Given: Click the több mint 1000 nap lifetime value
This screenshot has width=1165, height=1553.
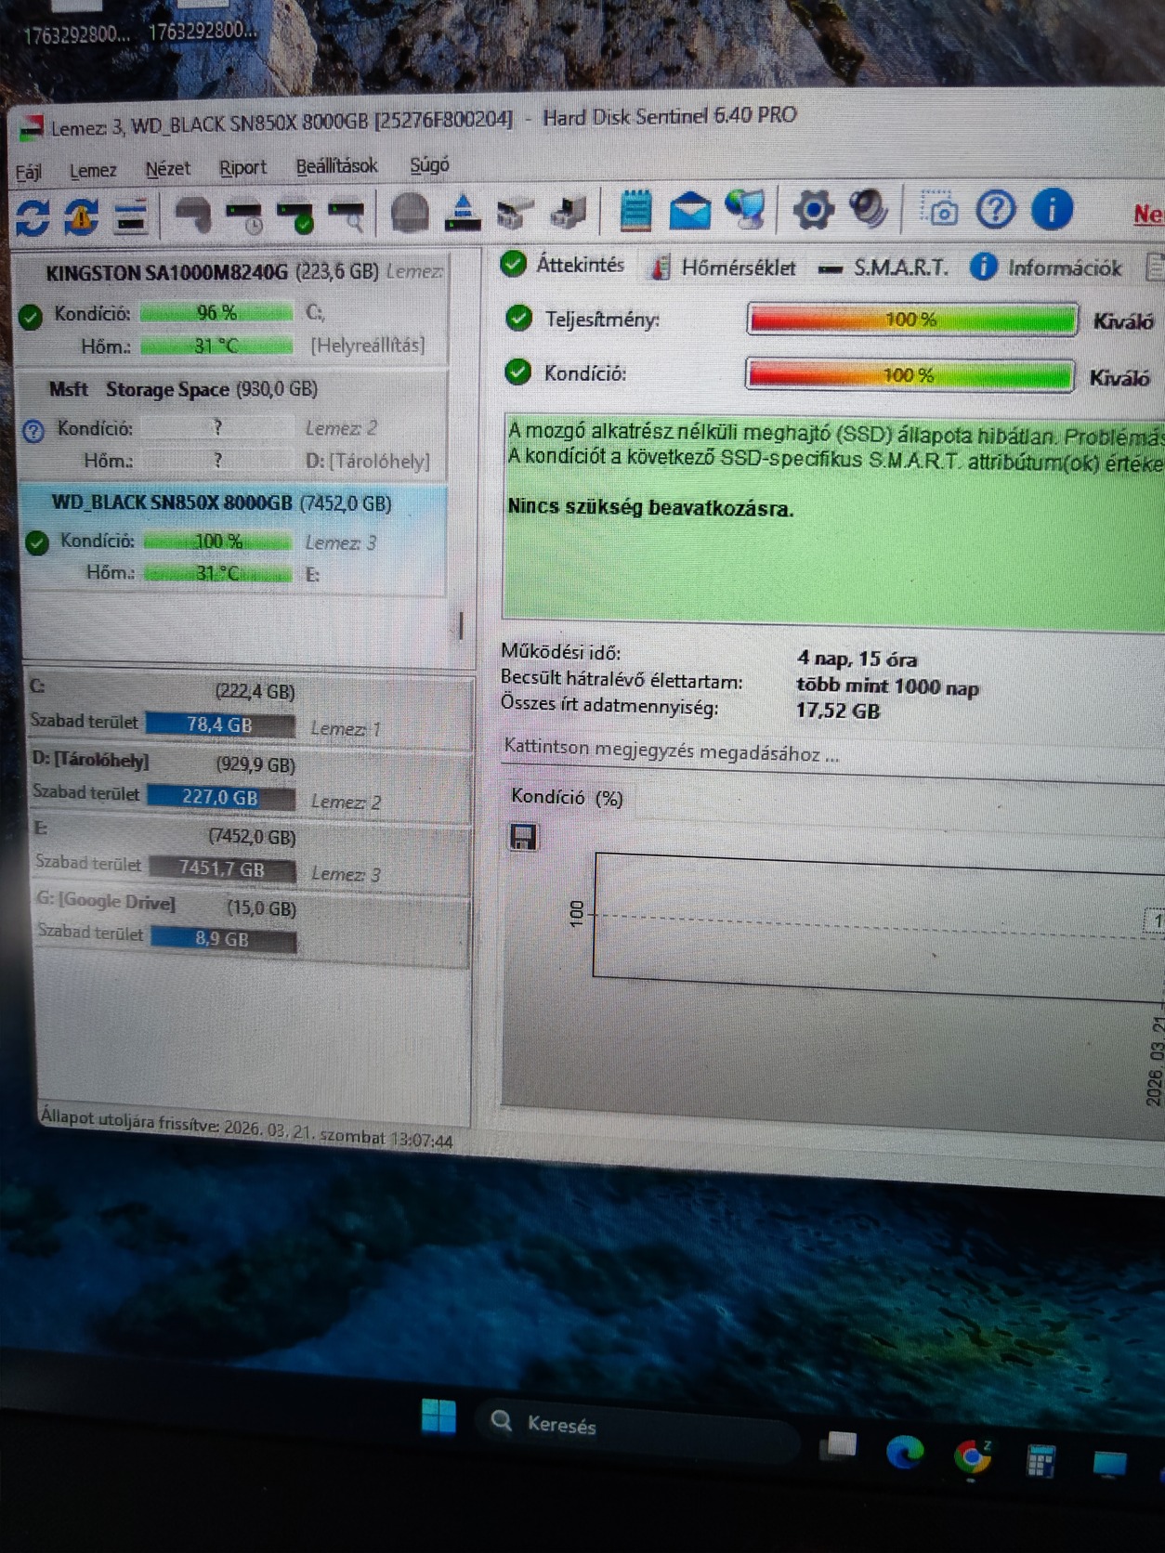Looking at the screenshot, I should [x=887, y=686].
